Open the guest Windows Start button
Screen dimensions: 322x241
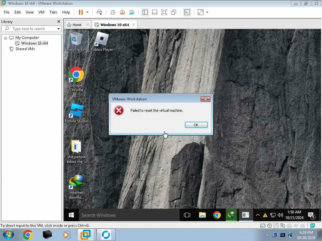[x=71, y=215]
